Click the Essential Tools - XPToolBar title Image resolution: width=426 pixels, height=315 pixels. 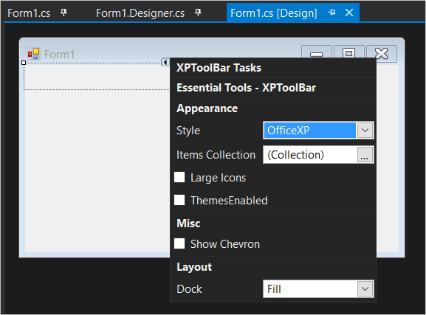(246, 88)
